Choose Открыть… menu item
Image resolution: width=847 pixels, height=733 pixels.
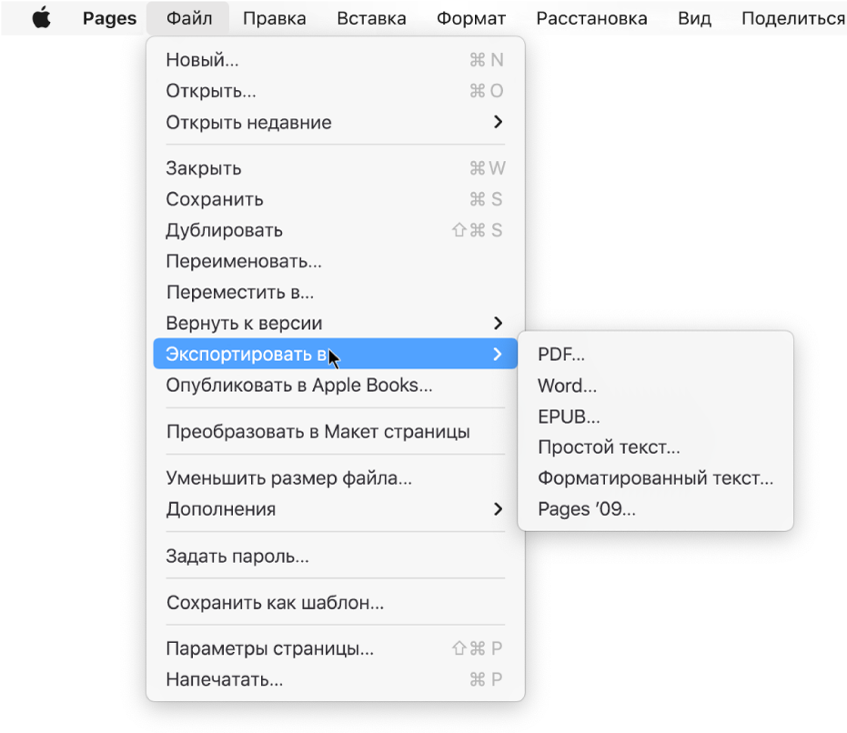210,91
